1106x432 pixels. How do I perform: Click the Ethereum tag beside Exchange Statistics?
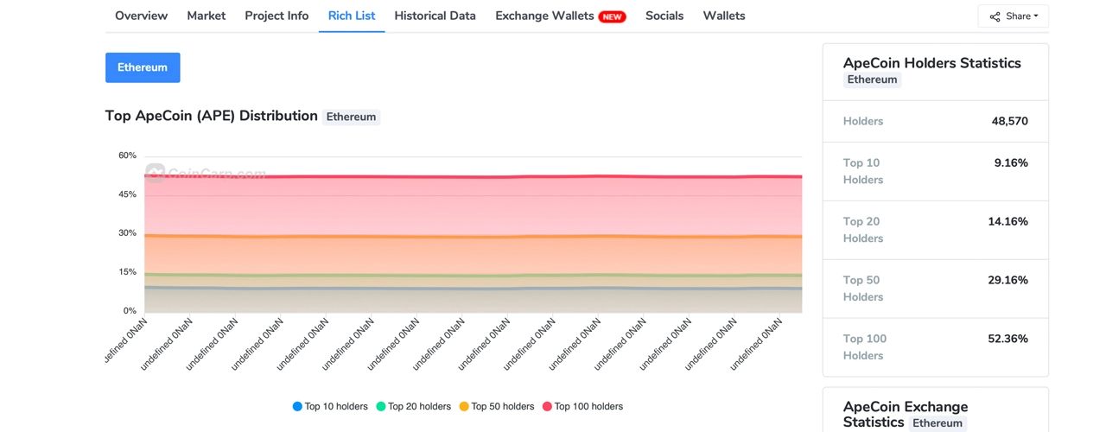point(938,423)
